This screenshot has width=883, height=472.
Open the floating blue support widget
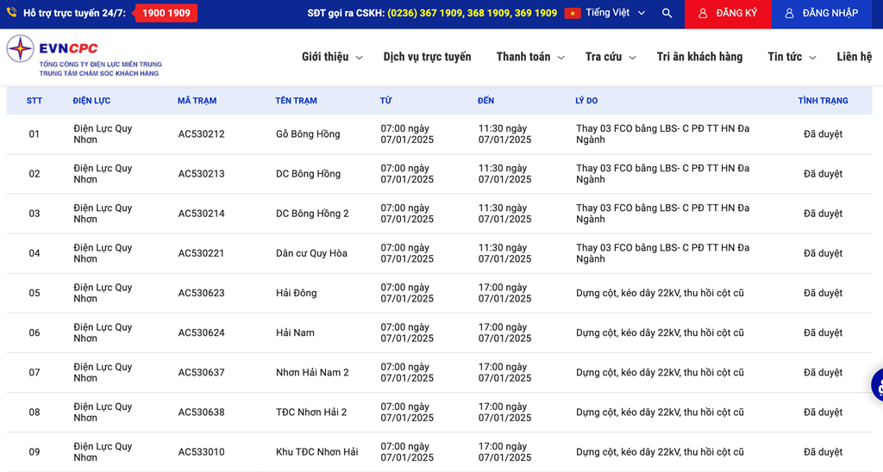click(877, 385)
